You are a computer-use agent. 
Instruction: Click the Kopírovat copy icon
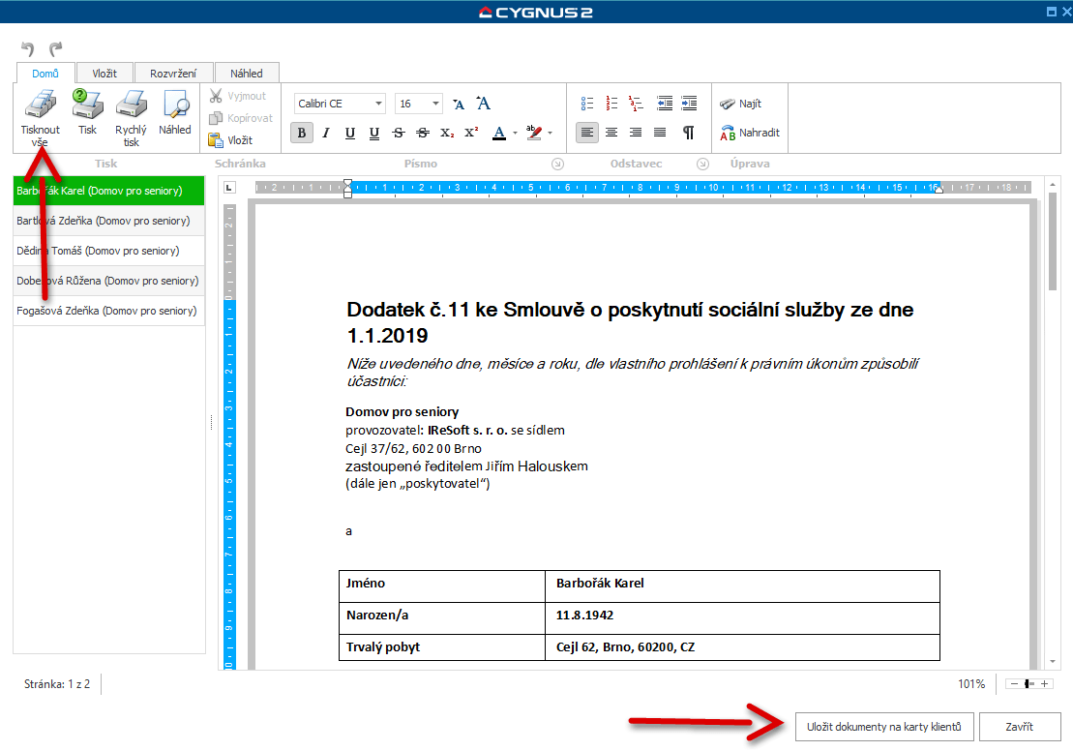[x=216, y=118]
